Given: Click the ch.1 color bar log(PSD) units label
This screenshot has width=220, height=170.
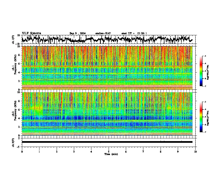Looking at the screenshot, I should coord(208,72).
